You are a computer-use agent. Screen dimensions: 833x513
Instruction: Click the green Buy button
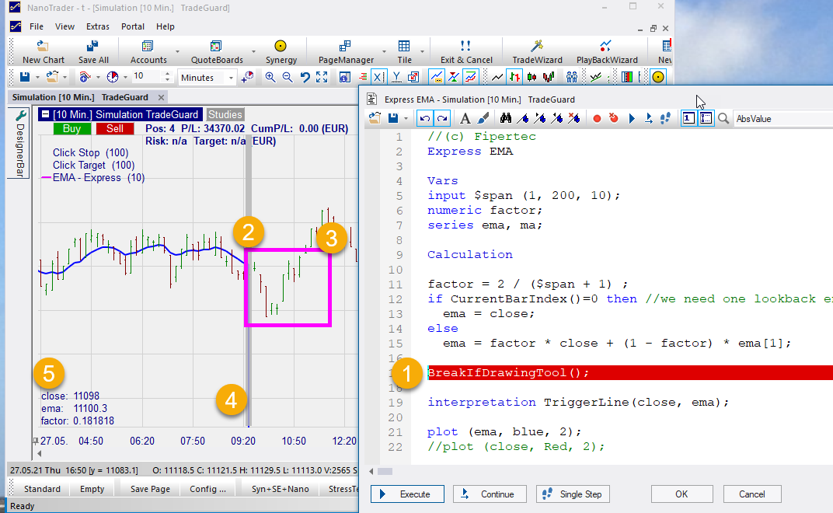(71, 128)
